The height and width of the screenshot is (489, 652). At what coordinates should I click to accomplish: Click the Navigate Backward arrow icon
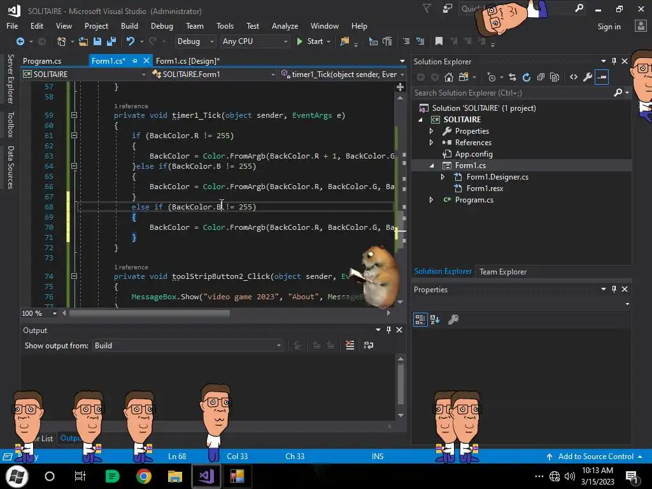[x=20, y=41]
